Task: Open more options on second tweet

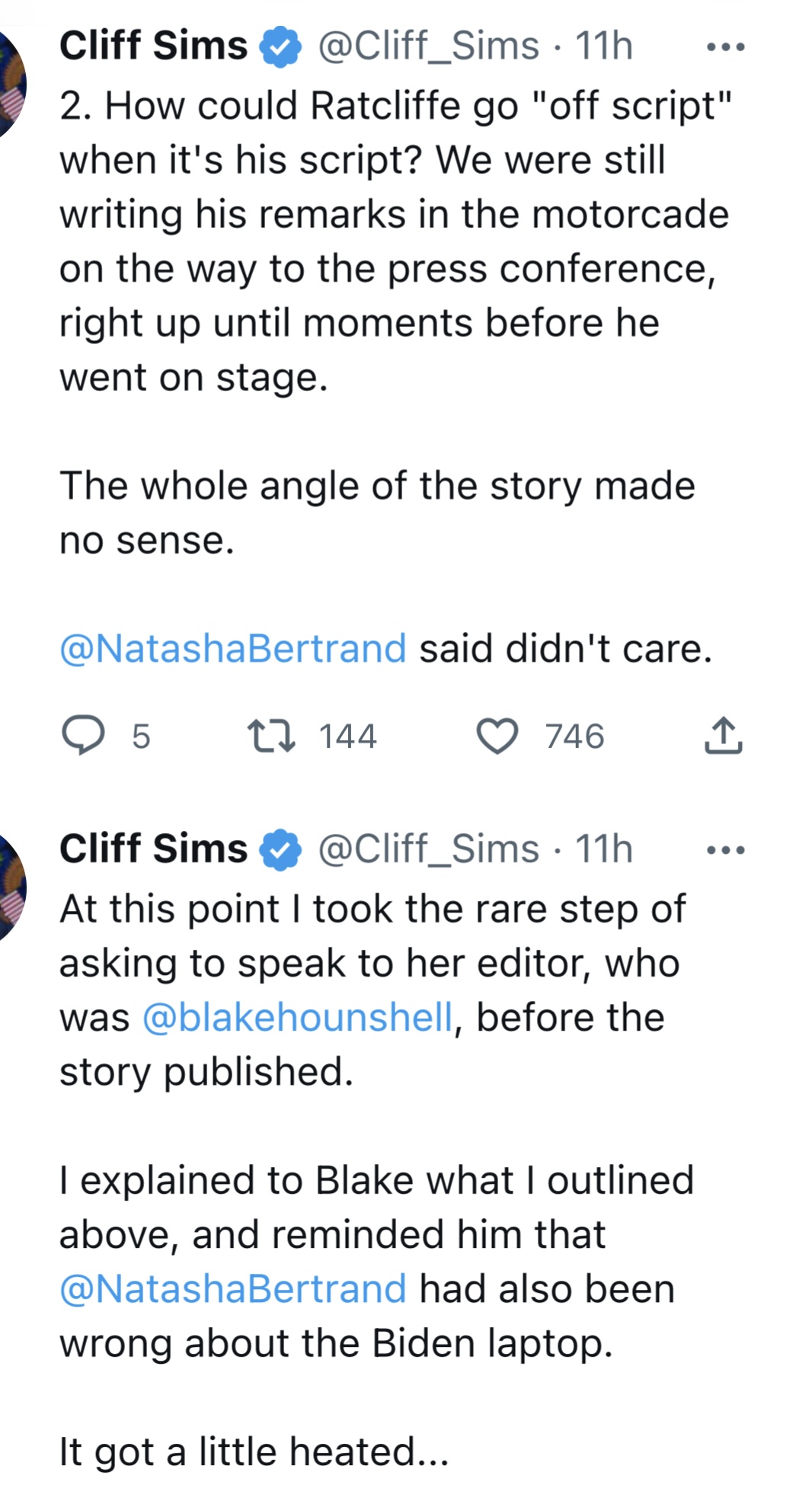Action: tap(725, 849)
